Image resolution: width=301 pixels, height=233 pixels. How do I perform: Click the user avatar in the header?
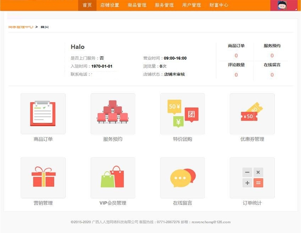(282, 5)
